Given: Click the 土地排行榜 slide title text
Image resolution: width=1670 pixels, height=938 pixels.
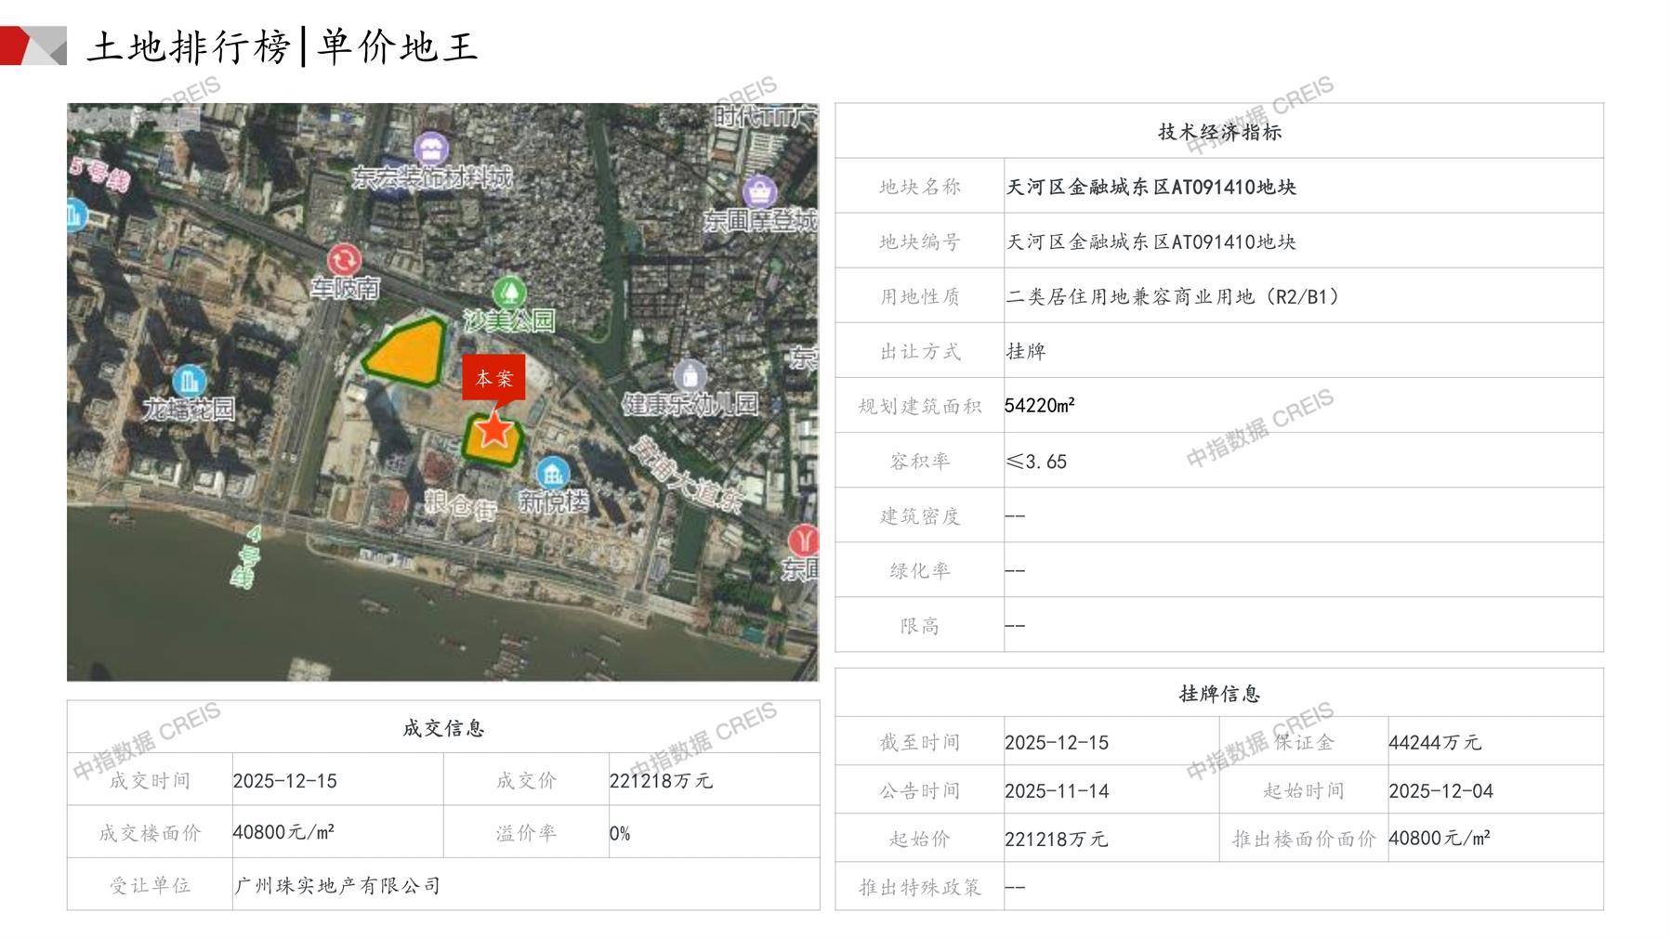Looking at the screenshot, I should pos(190,46).
